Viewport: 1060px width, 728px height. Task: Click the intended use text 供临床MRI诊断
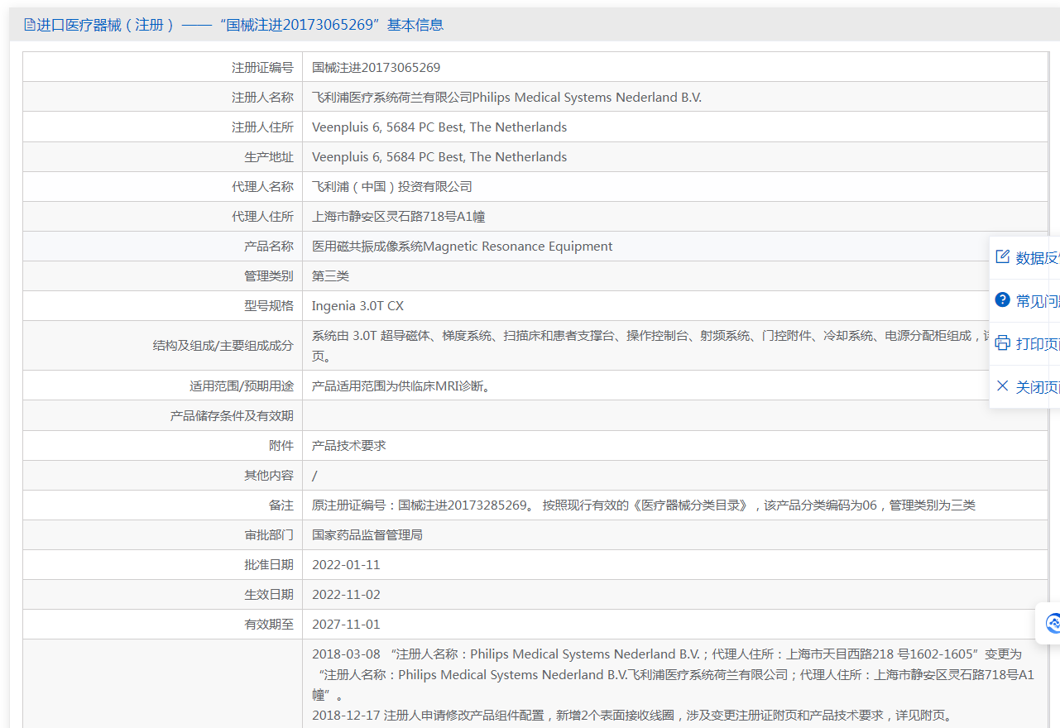pyautogui.click(x=400, y=386)
